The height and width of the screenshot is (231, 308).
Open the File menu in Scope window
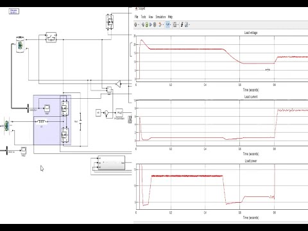[x=136, y=17]
